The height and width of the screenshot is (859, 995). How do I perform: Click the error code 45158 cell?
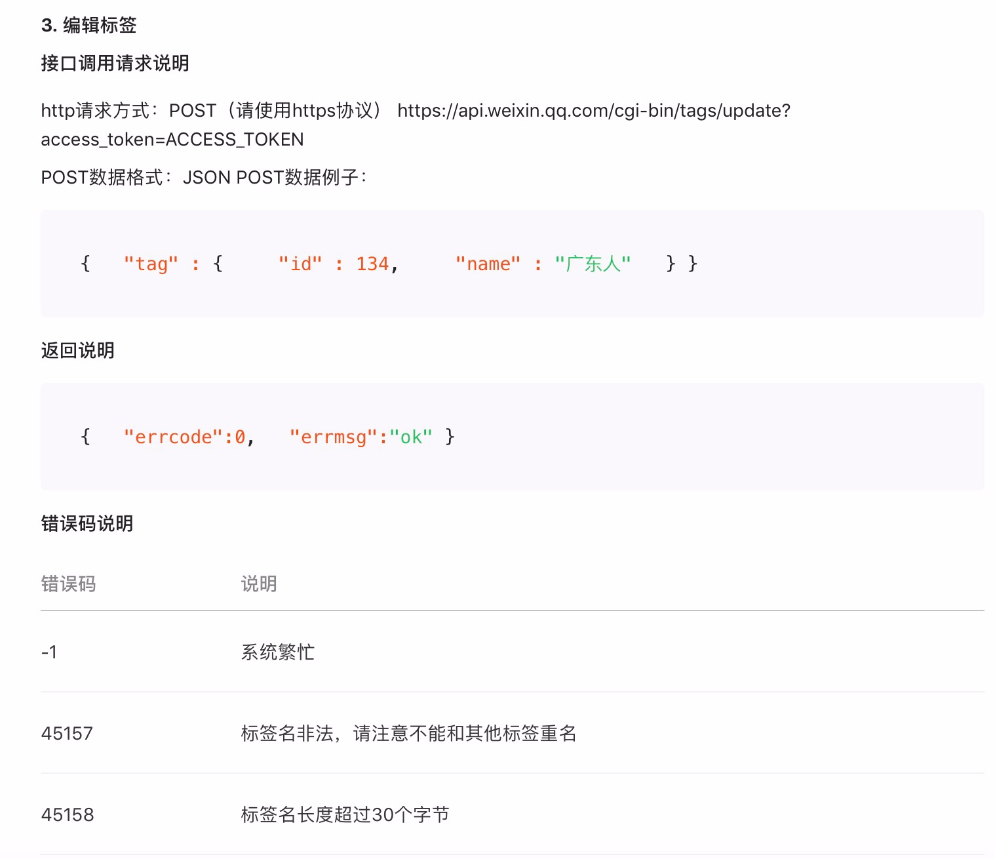(68, 814)
